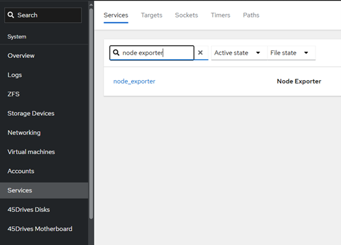Go to Networking page
Viewport: 341px width, 245px height.
pyautogui.click(x=24, y=133)
